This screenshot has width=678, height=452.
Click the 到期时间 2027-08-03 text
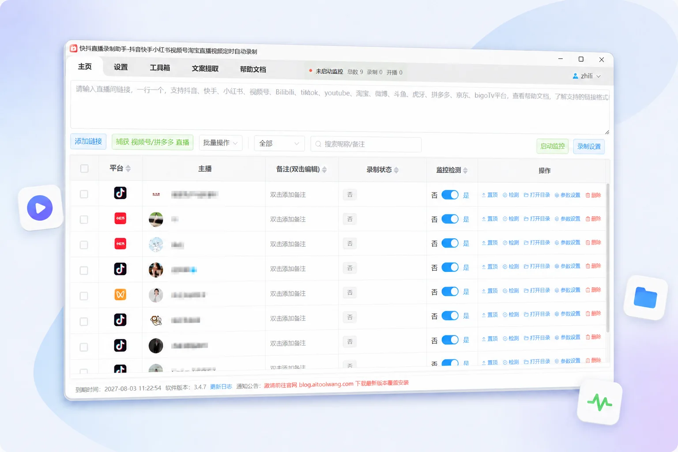118,389
